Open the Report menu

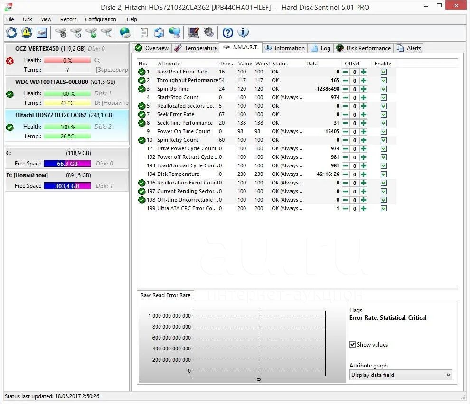point(68,19)
